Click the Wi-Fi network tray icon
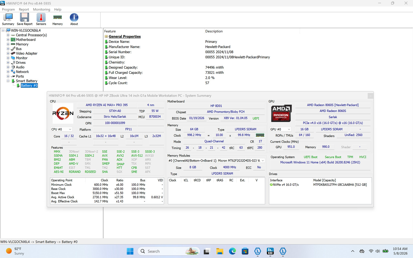 pyautogui.click(x=371, y=251)
